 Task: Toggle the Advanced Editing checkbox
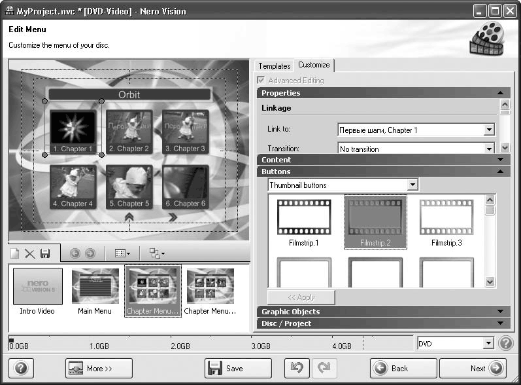point(263,81)
